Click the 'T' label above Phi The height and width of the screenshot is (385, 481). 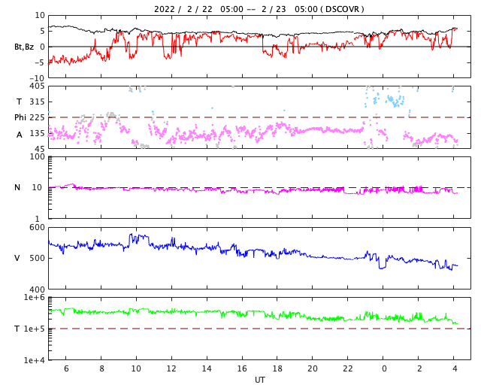[x=19, y=102]
